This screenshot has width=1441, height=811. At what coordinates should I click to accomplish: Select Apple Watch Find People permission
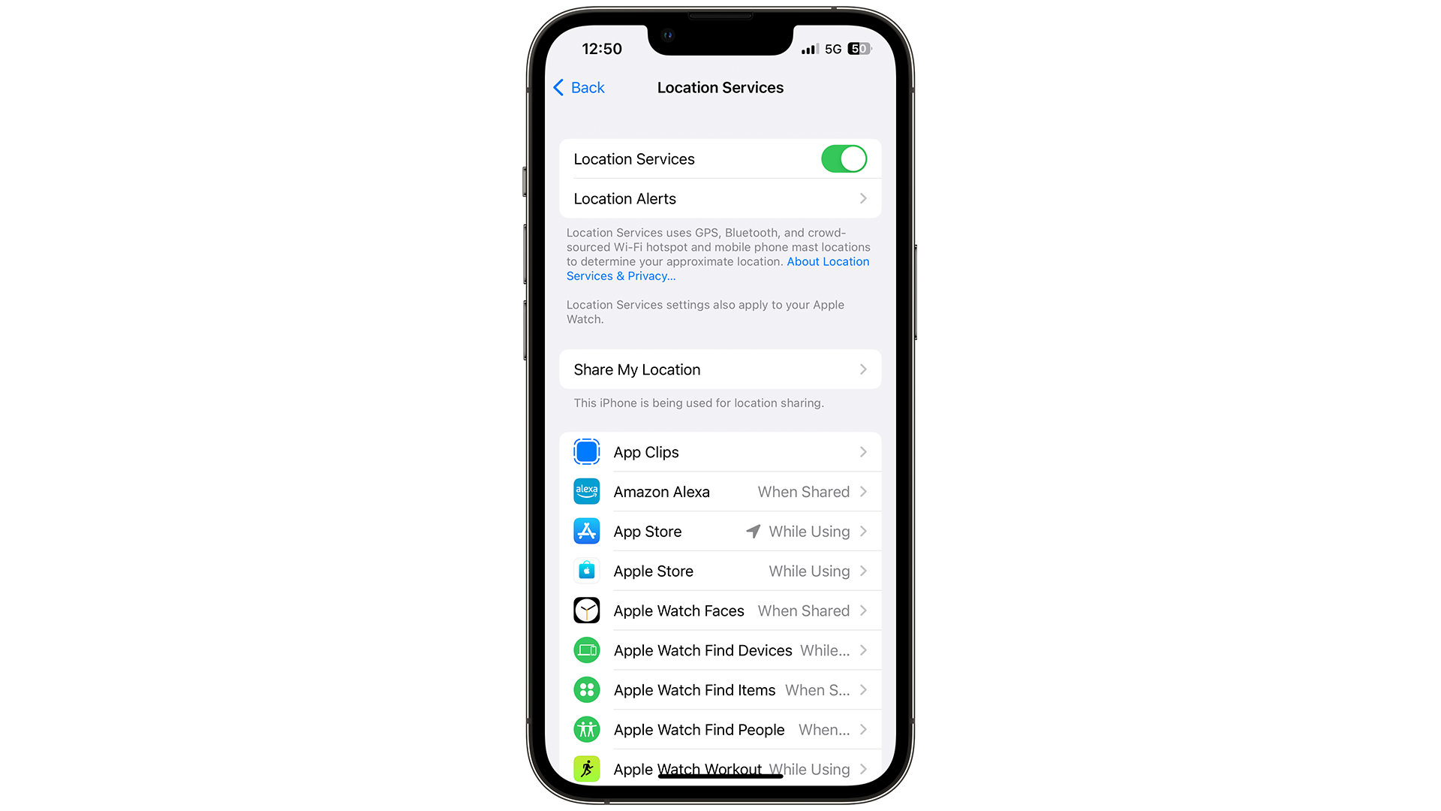pos(720,730)
